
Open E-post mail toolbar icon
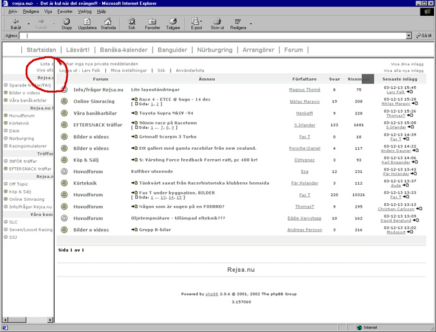196,24
